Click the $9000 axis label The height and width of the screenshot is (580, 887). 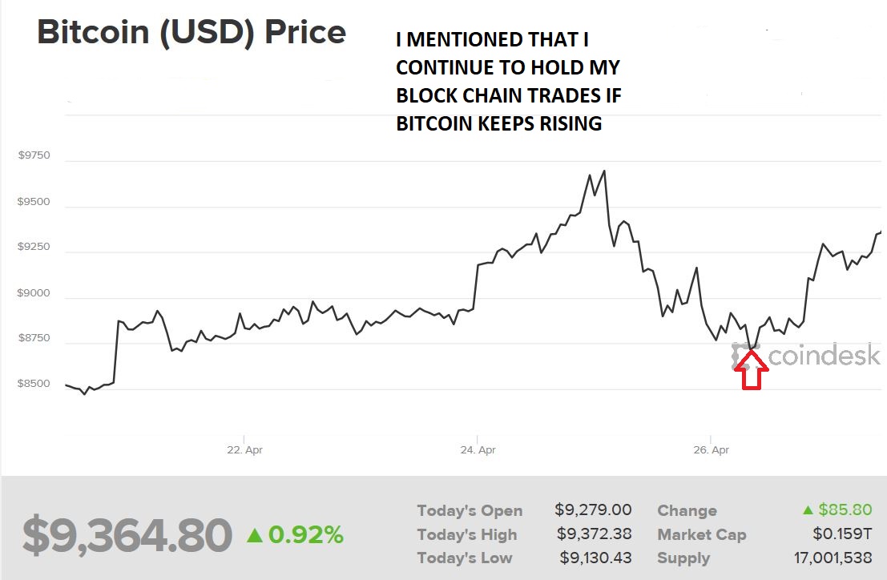coord(34,293)
